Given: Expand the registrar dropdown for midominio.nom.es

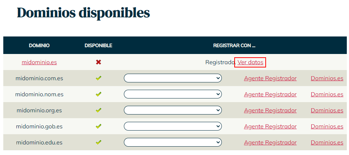Looking at the screenshot, I should [x=172, y=94].
